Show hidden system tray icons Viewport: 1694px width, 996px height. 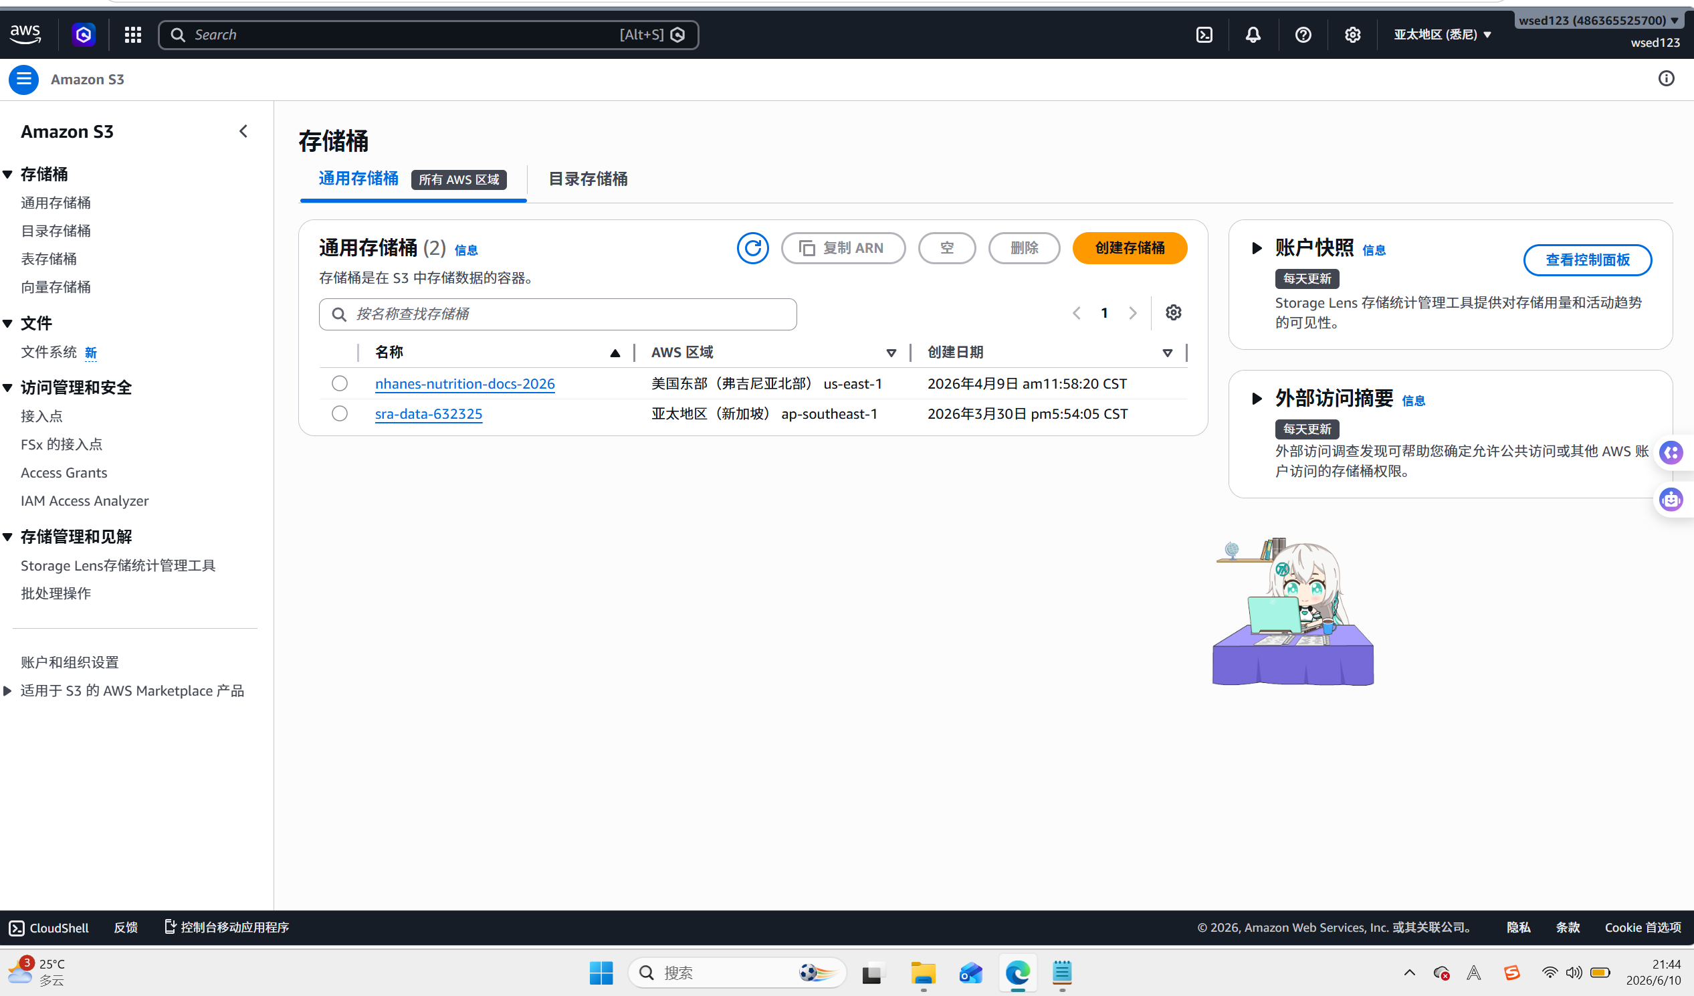click(1410, 973)
